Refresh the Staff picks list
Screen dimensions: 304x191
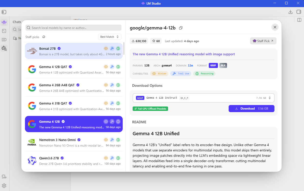(x=44, y=37)
